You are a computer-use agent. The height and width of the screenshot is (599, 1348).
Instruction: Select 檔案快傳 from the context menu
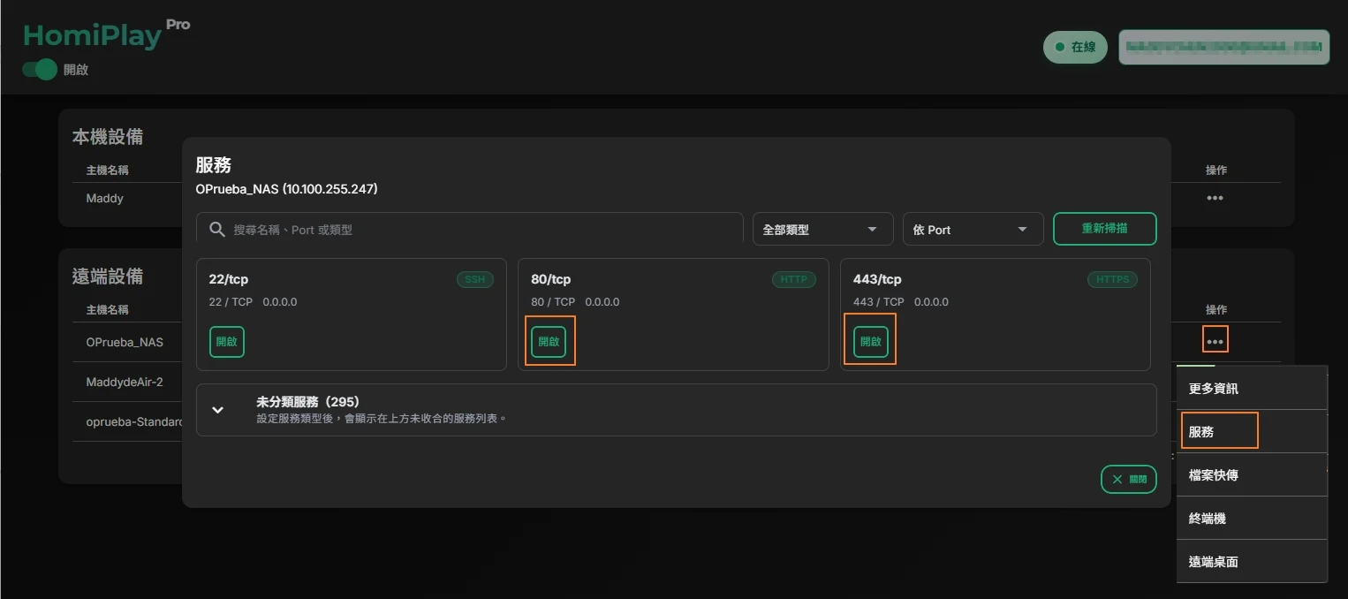(1252, 475)
